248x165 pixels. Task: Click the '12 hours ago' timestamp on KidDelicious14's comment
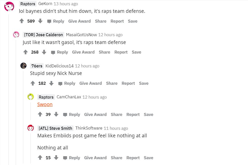[x=87, y=66]
